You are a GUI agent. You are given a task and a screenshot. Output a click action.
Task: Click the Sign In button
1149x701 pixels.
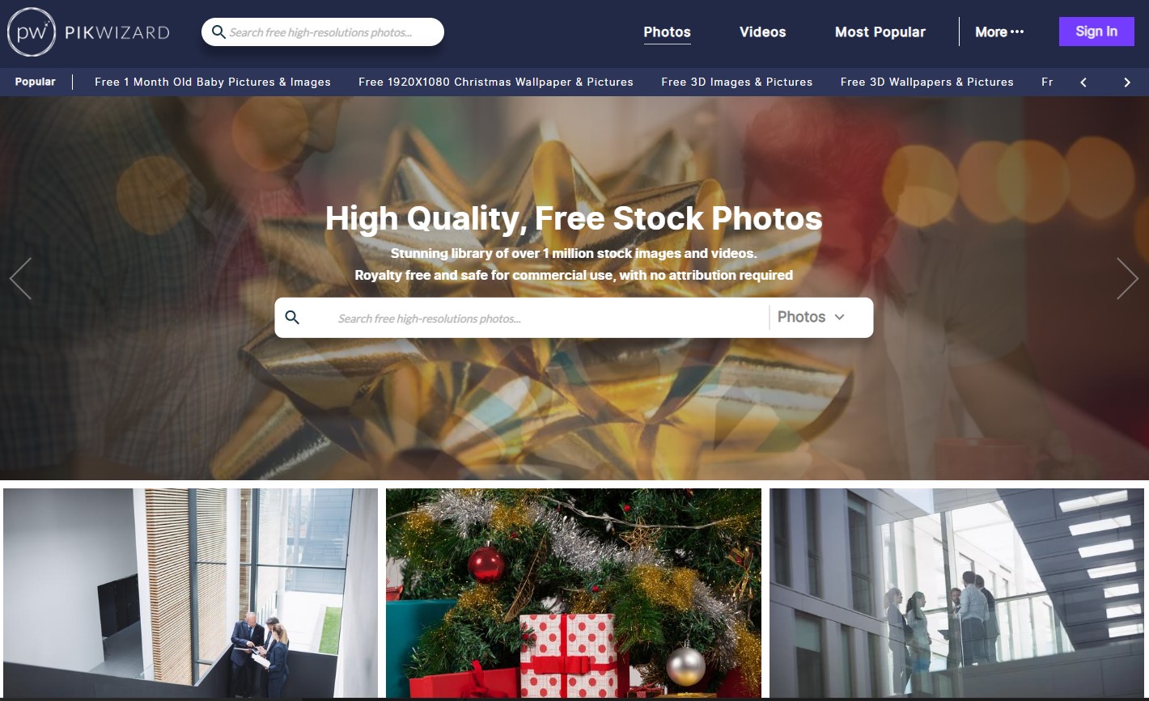tap(1096, 32)
